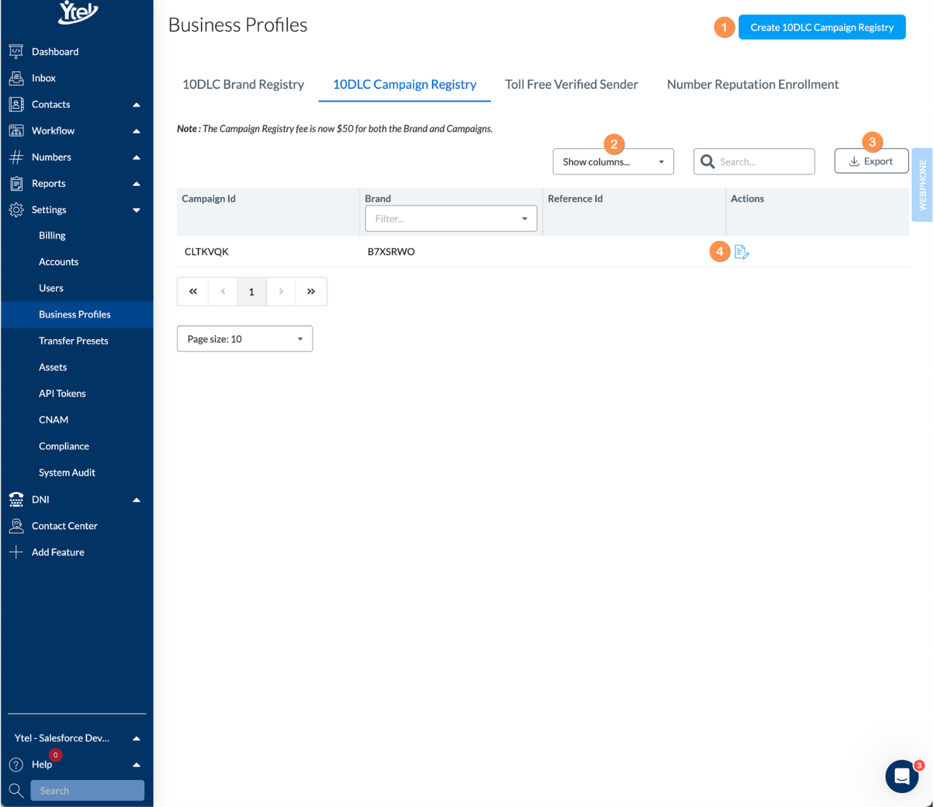Click brand B7XSRWO cell
This screenshot has height=807, width=934.
[391, 252]
